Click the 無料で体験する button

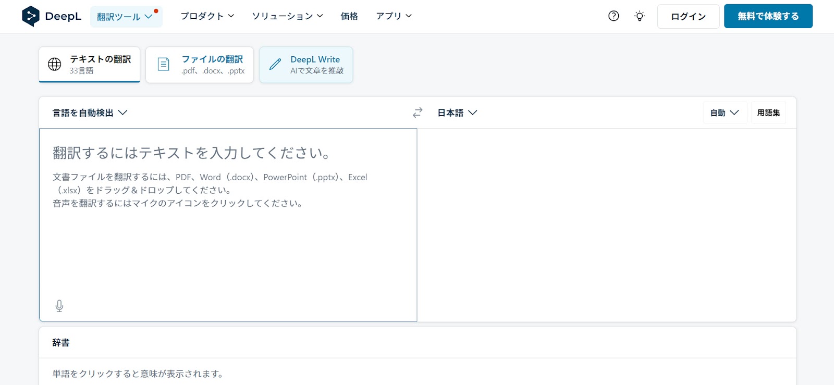click(768, 16)
